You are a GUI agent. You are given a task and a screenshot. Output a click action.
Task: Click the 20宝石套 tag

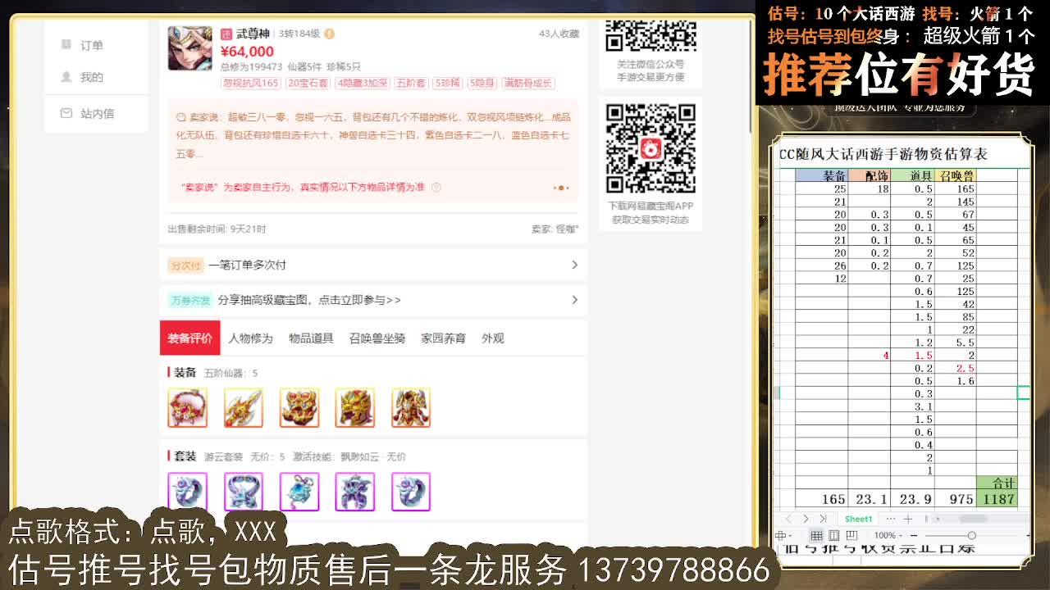coord(308,83)
